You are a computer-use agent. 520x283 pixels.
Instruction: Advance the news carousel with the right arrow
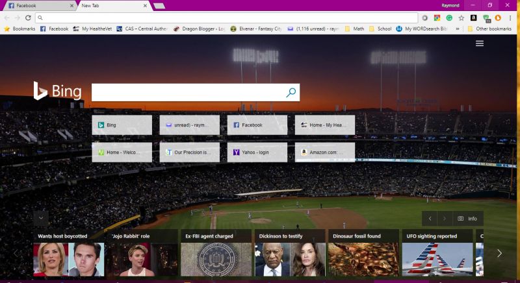[499, 253]
